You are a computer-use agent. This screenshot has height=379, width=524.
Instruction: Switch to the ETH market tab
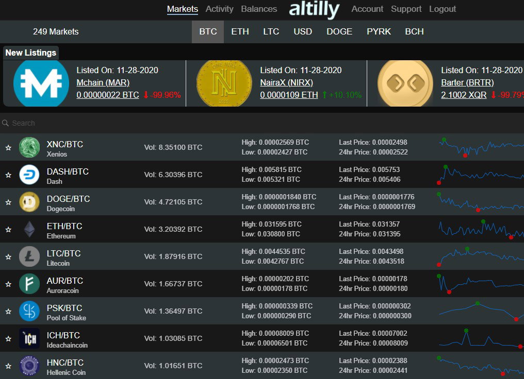(240, 32)
